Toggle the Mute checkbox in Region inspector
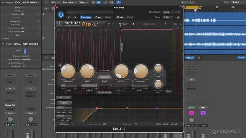246x138 pixels. (22, 7)
